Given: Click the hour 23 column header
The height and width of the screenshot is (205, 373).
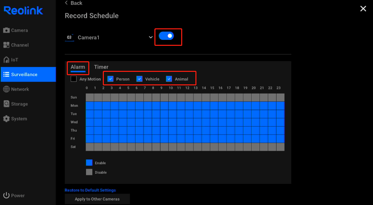Looking at the screenshot, I should pos(278,88).
